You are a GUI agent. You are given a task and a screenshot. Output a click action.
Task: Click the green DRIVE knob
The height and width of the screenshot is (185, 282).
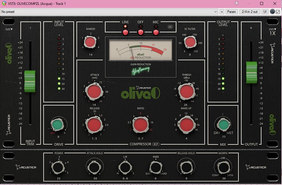(57, 125)
